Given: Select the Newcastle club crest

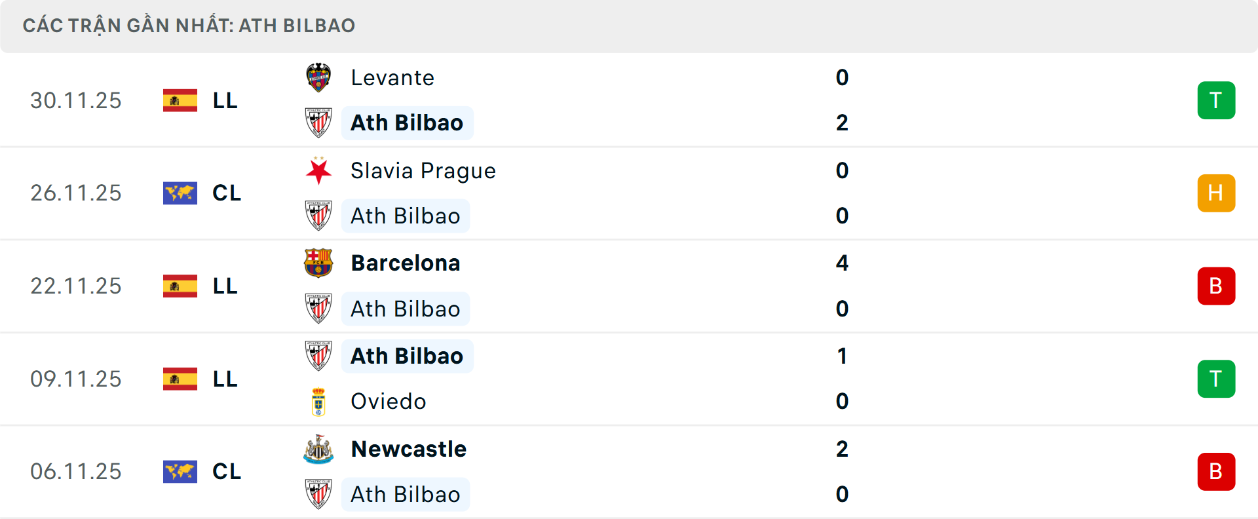Looking at the screenshot, I should (x=319, y=449).
